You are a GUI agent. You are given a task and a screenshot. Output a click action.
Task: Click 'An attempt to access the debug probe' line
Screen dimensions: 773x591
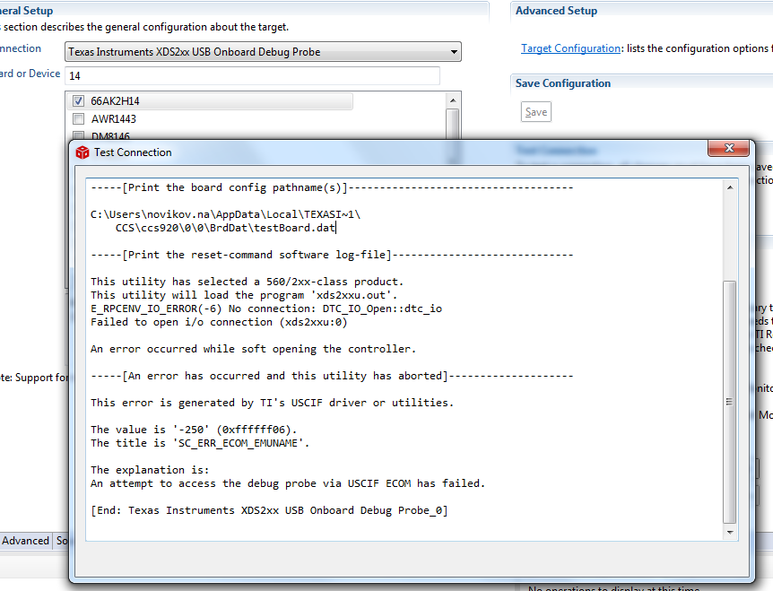pos(288,483)
